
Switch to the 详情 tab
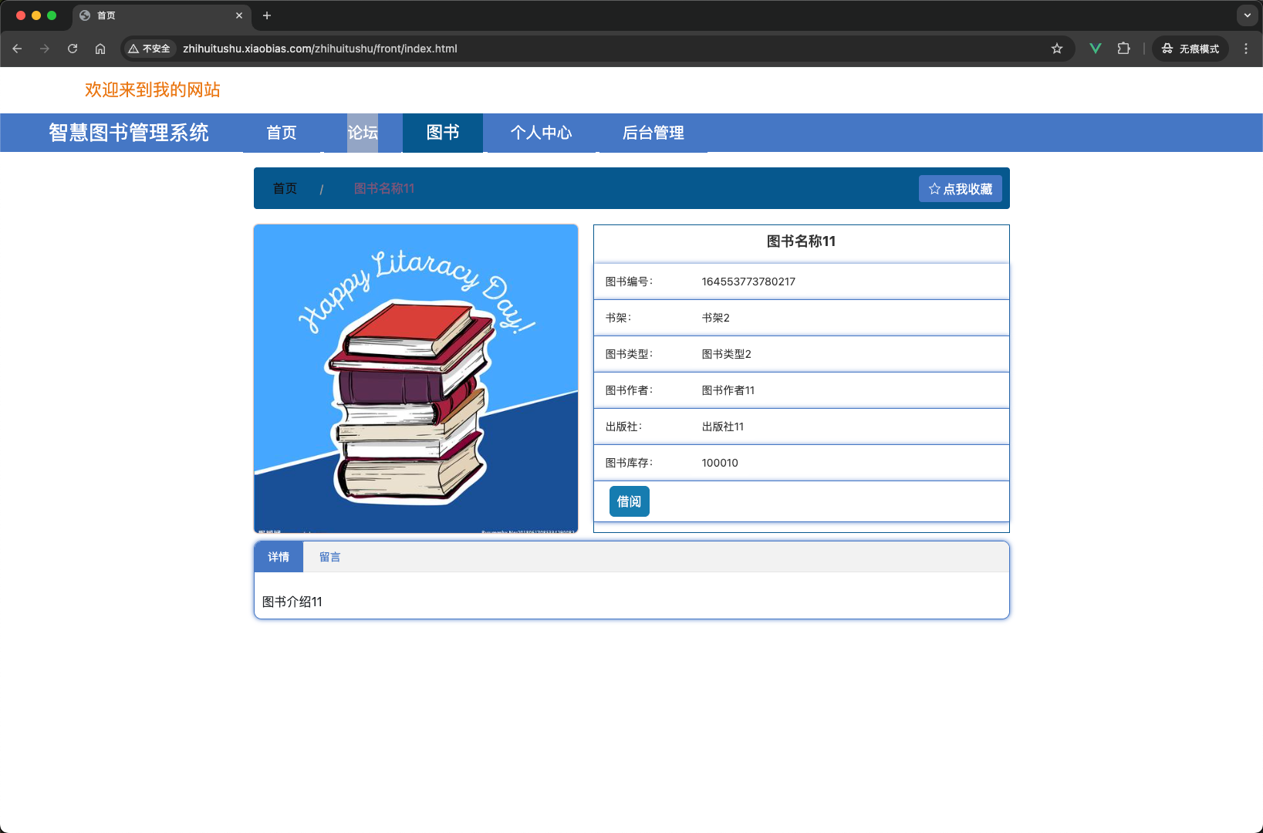click(279, 557)
